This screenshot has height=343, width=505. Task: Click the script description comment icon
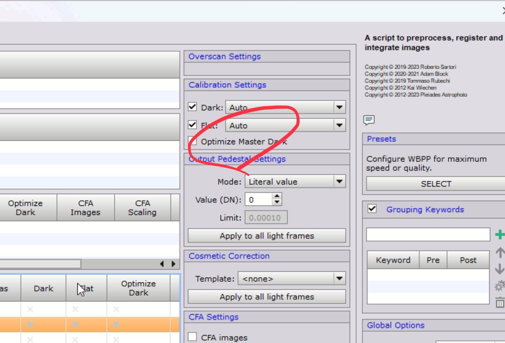pyautogui.click(x=369, y=120)
